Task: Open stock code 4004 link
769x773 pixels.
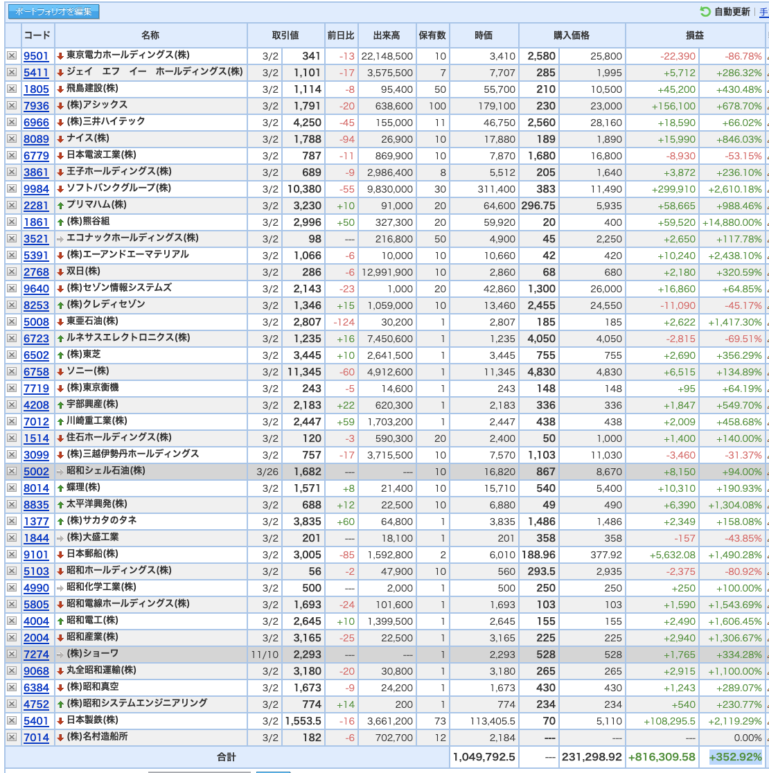Action: pyautogui.click(x=37, y=621)
